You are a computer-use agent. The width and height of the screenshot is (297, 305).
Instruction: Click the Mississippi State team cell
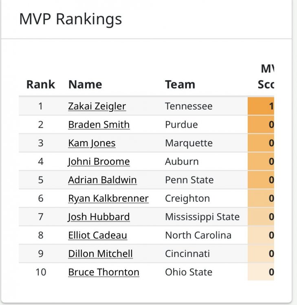point(202,217)
